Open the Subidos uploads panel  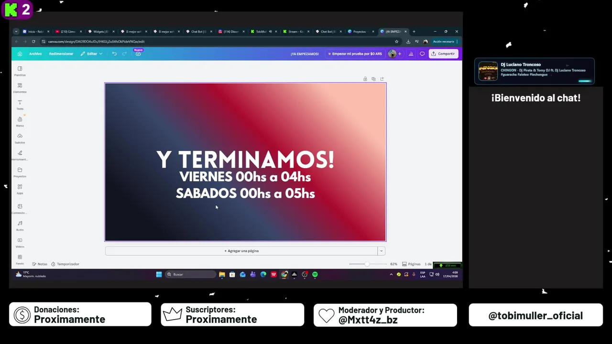20,139
